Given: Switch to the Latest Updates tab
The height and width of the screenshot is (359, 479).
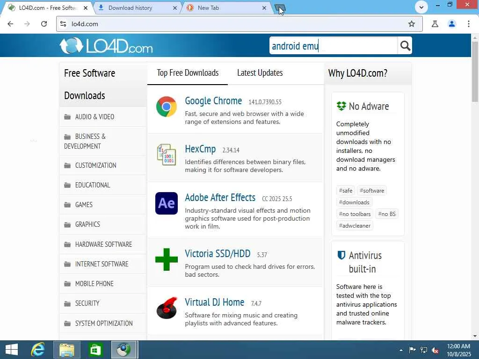Looking at the screenshot, I should click(260, 73).
